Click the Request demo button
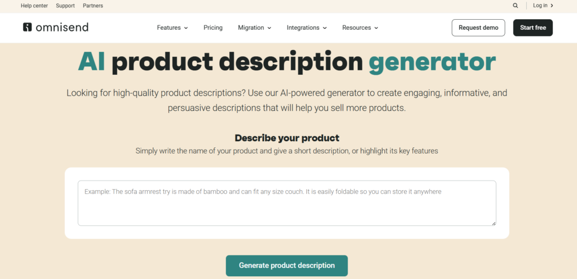The image size is (577, 279). (x=478, y=28)
